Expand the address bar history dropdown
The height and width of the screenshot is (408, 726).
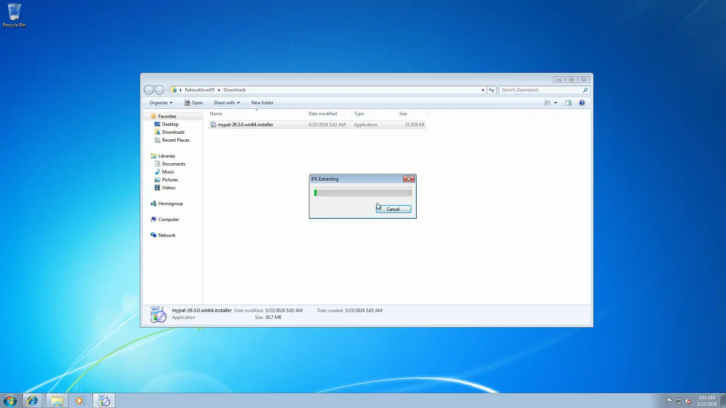[x=483, y=90]
